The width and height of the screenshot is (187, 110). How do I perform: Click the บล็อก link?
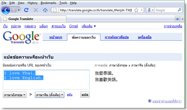click(44, 26)
